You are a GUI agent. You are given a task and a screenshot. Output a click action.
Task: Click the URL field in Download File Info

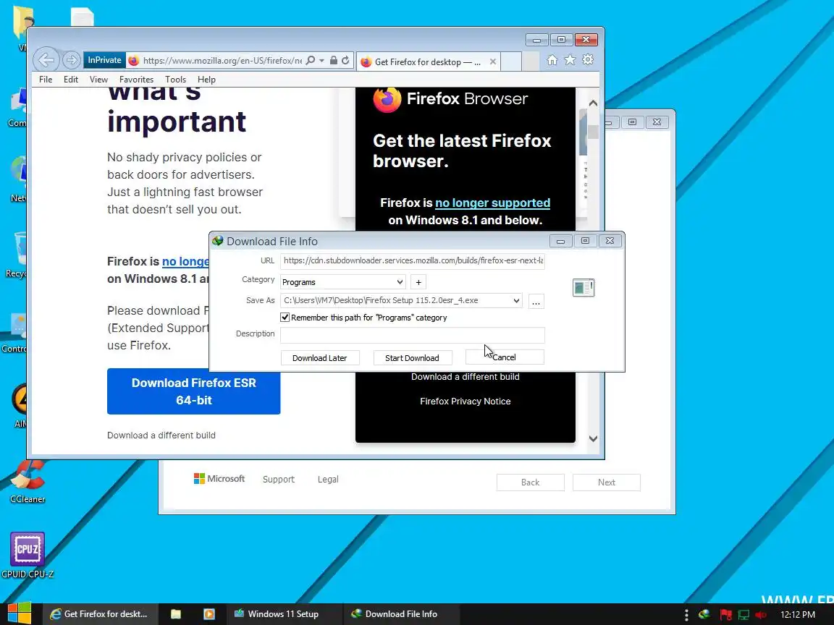412,261
